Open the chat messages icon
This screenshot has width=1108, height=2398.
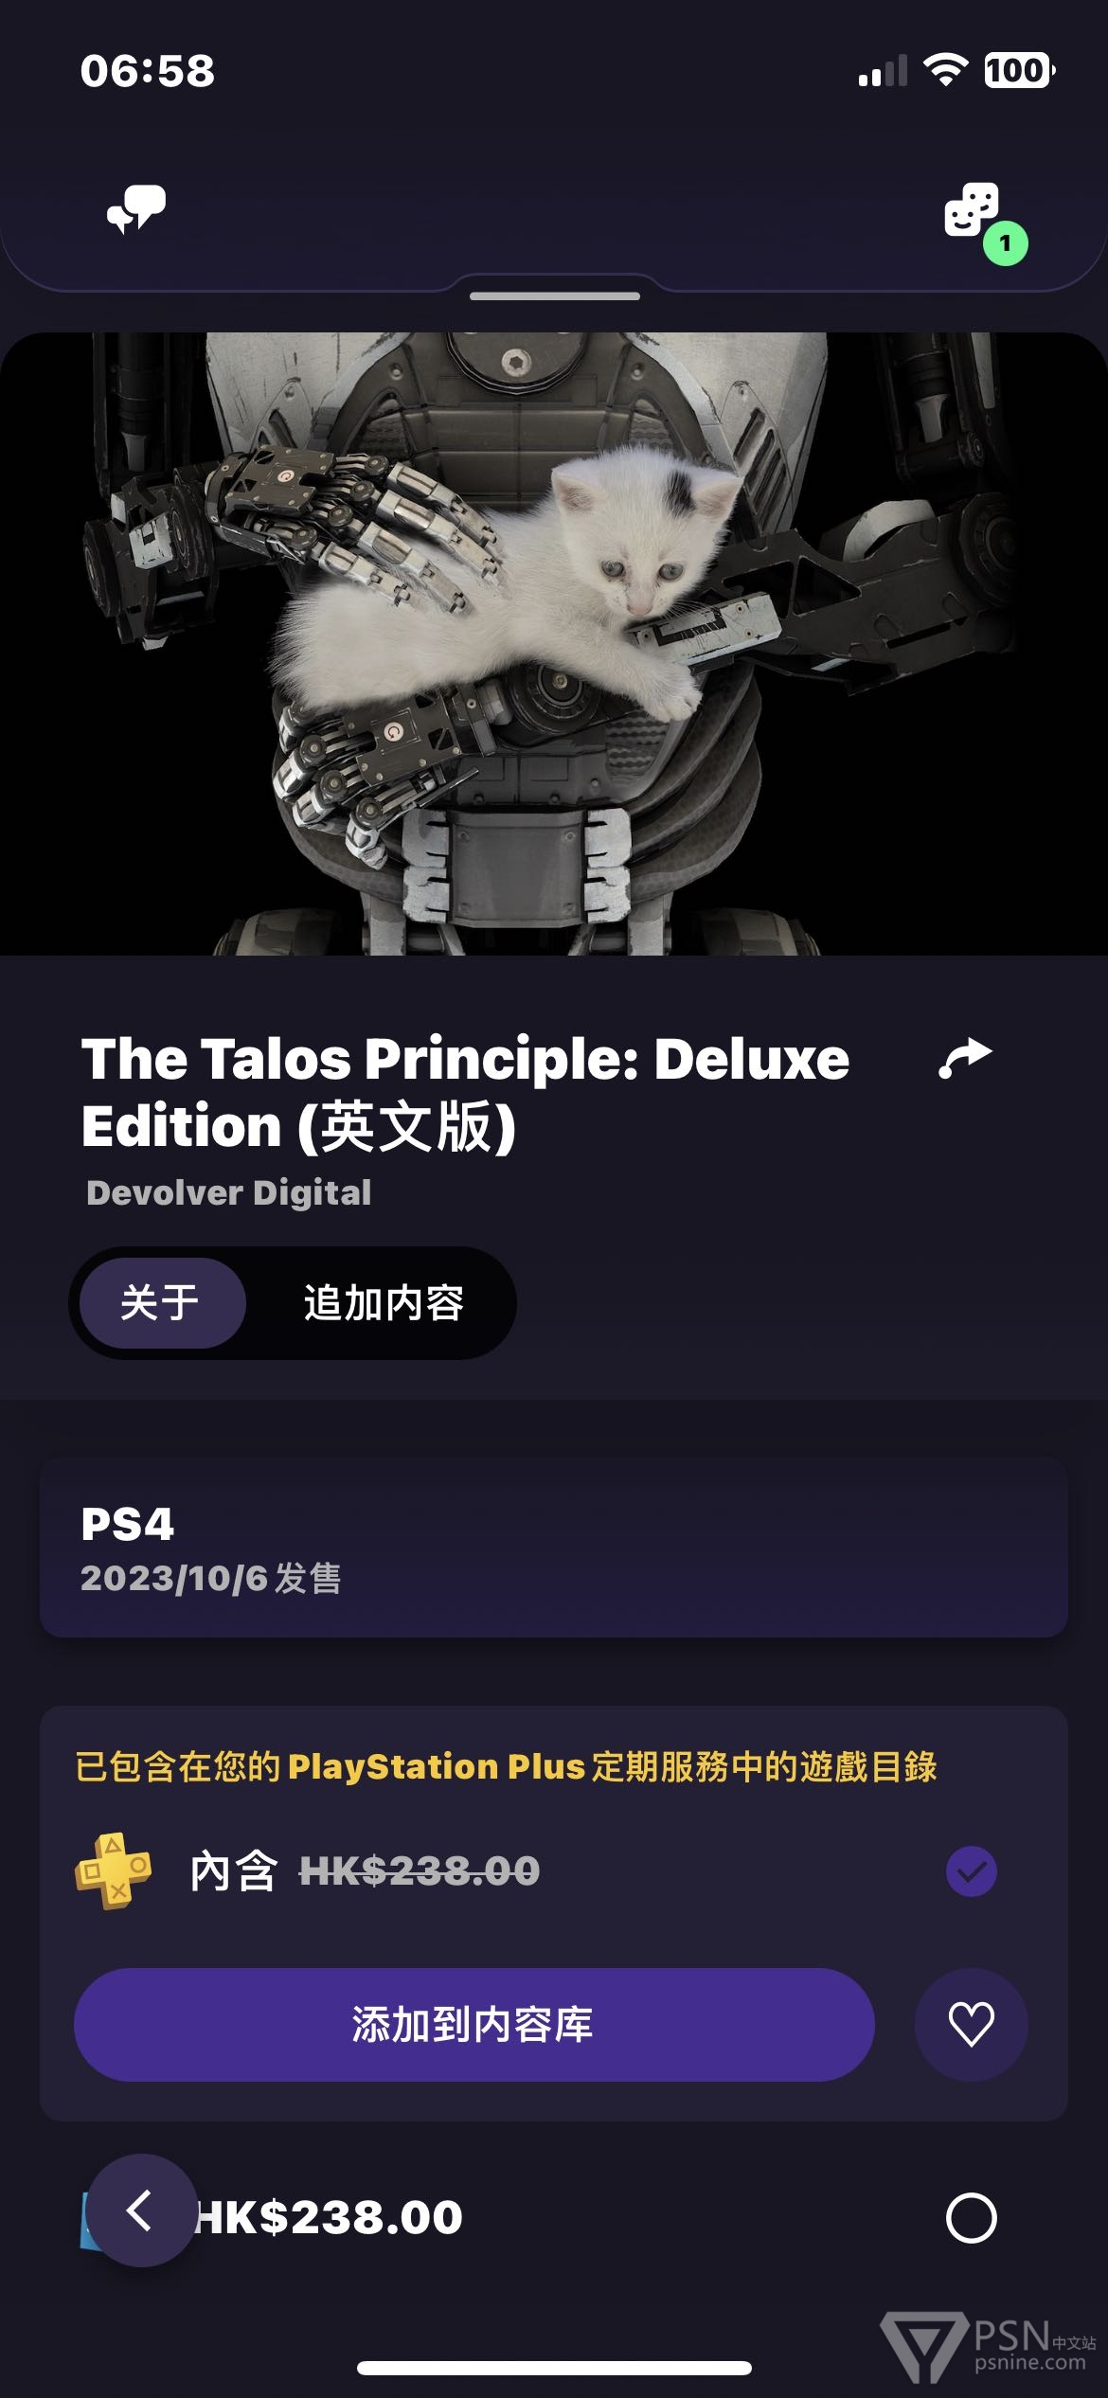tap(136, 209)
